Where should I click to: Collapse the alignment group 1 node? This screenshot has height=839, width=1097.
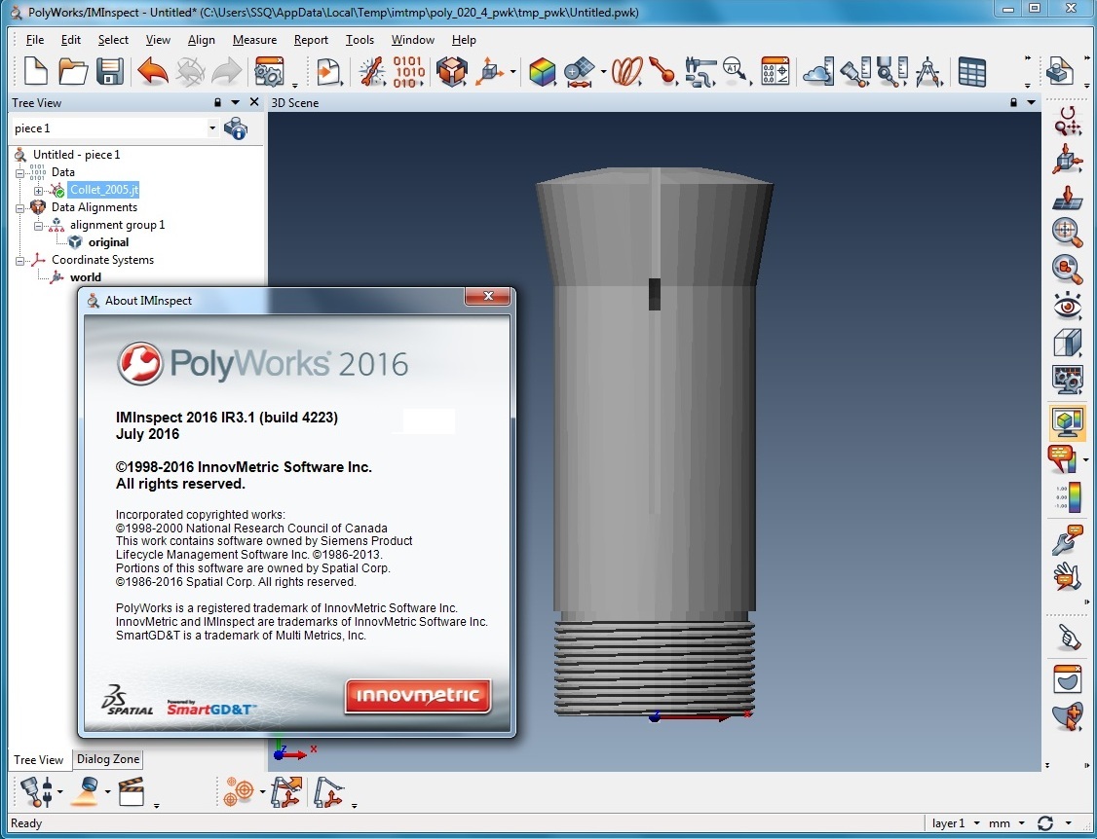pyautogui.click(x=38, y=225)
